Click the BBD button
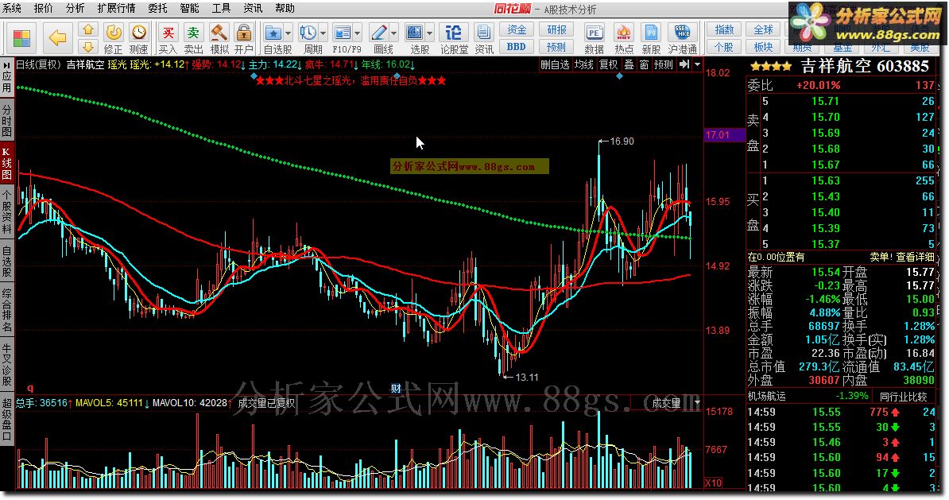 (517, 47)
